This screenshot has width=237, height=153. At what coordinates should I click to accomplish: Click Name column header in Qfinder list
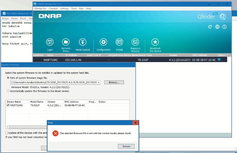click(50, 55)
